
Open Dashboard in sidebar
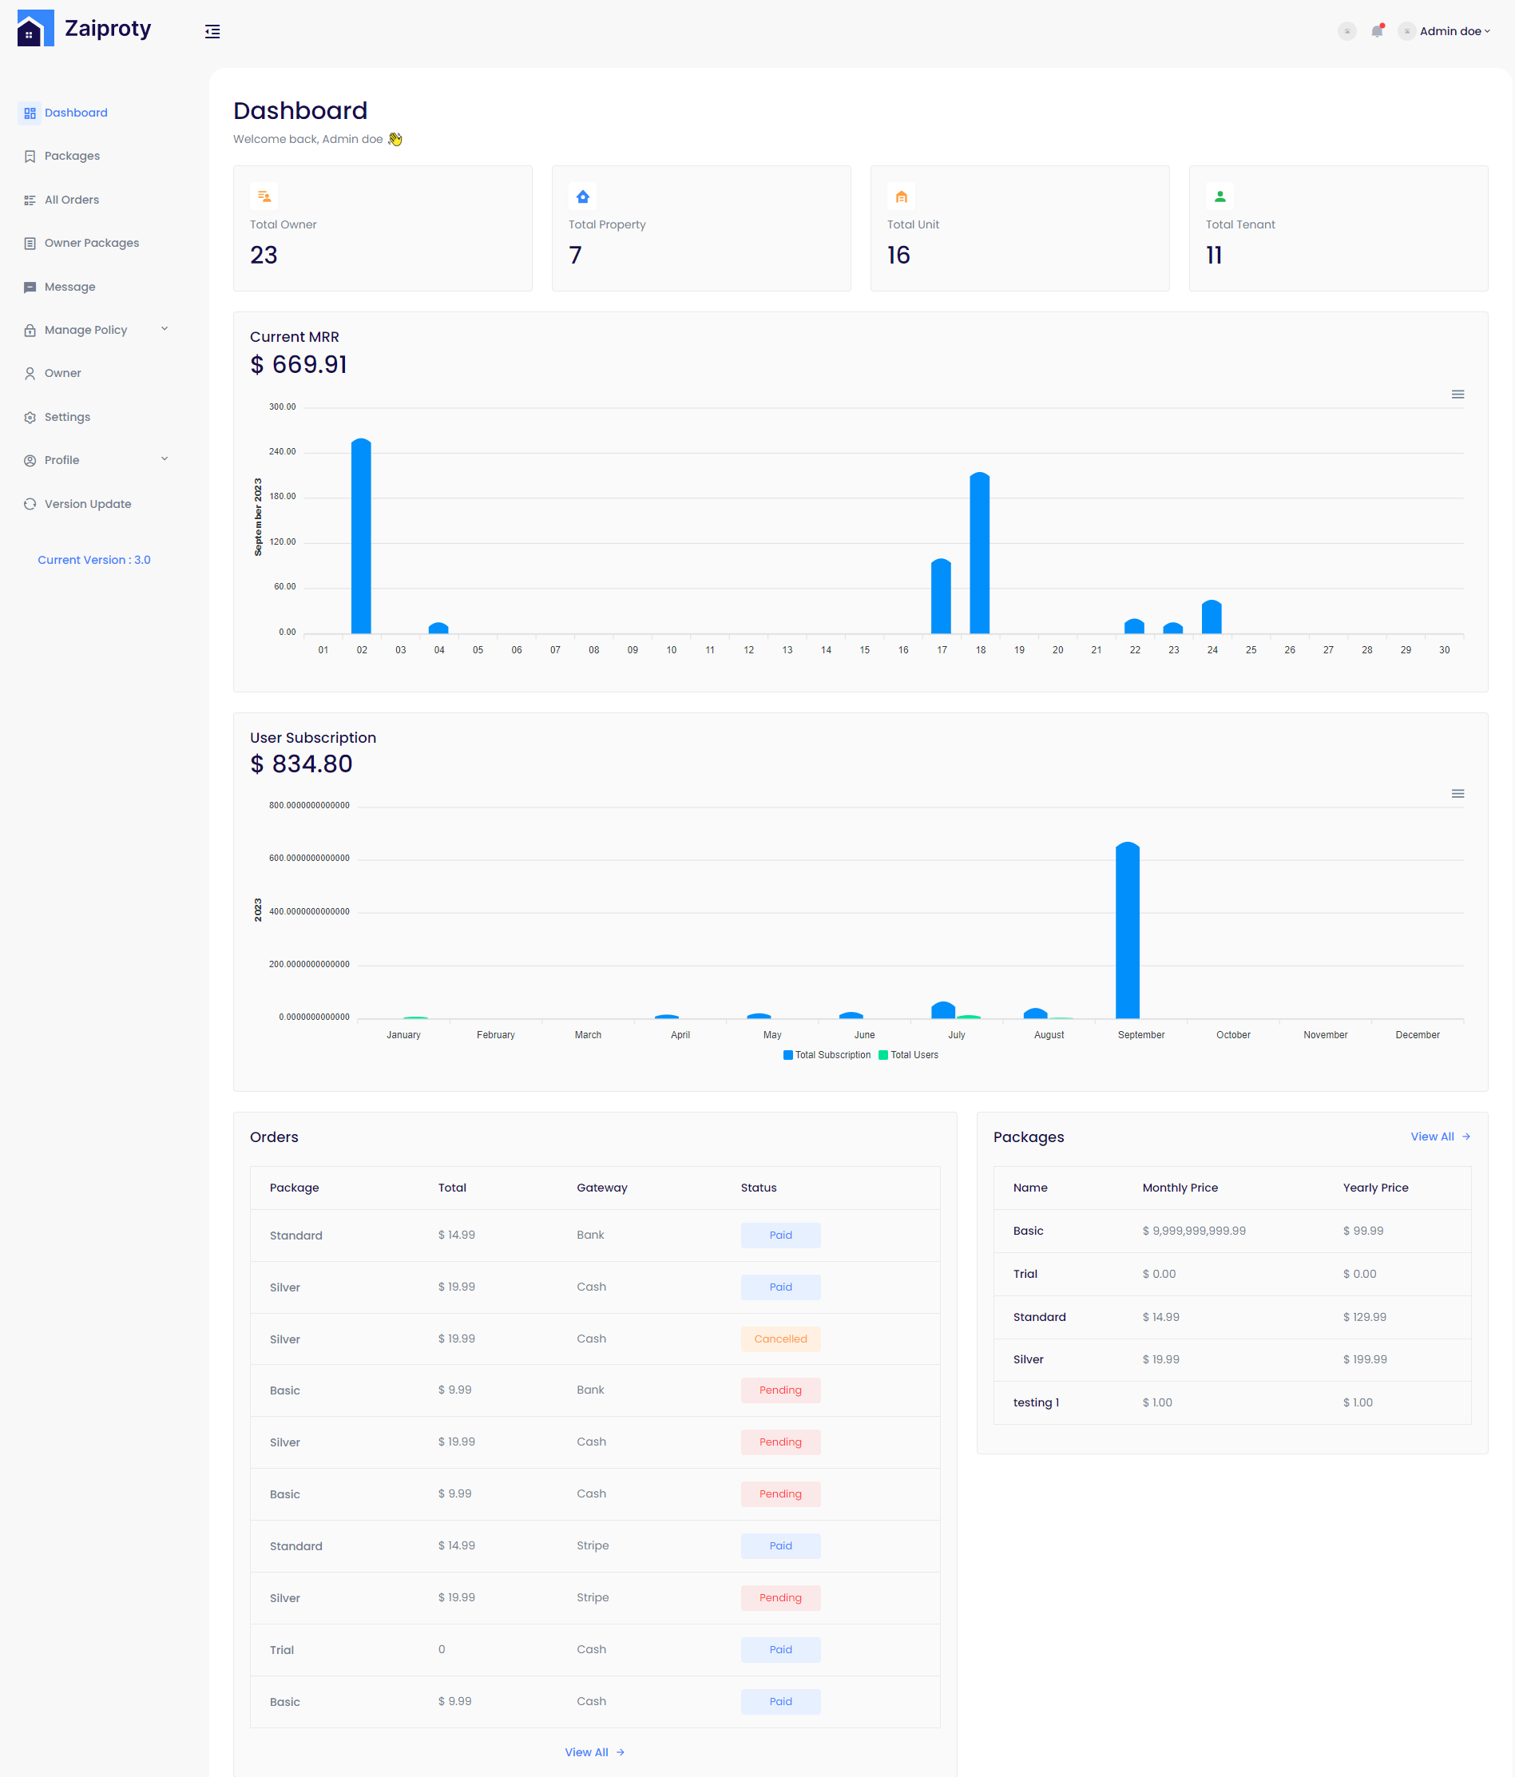coord(77,113)
